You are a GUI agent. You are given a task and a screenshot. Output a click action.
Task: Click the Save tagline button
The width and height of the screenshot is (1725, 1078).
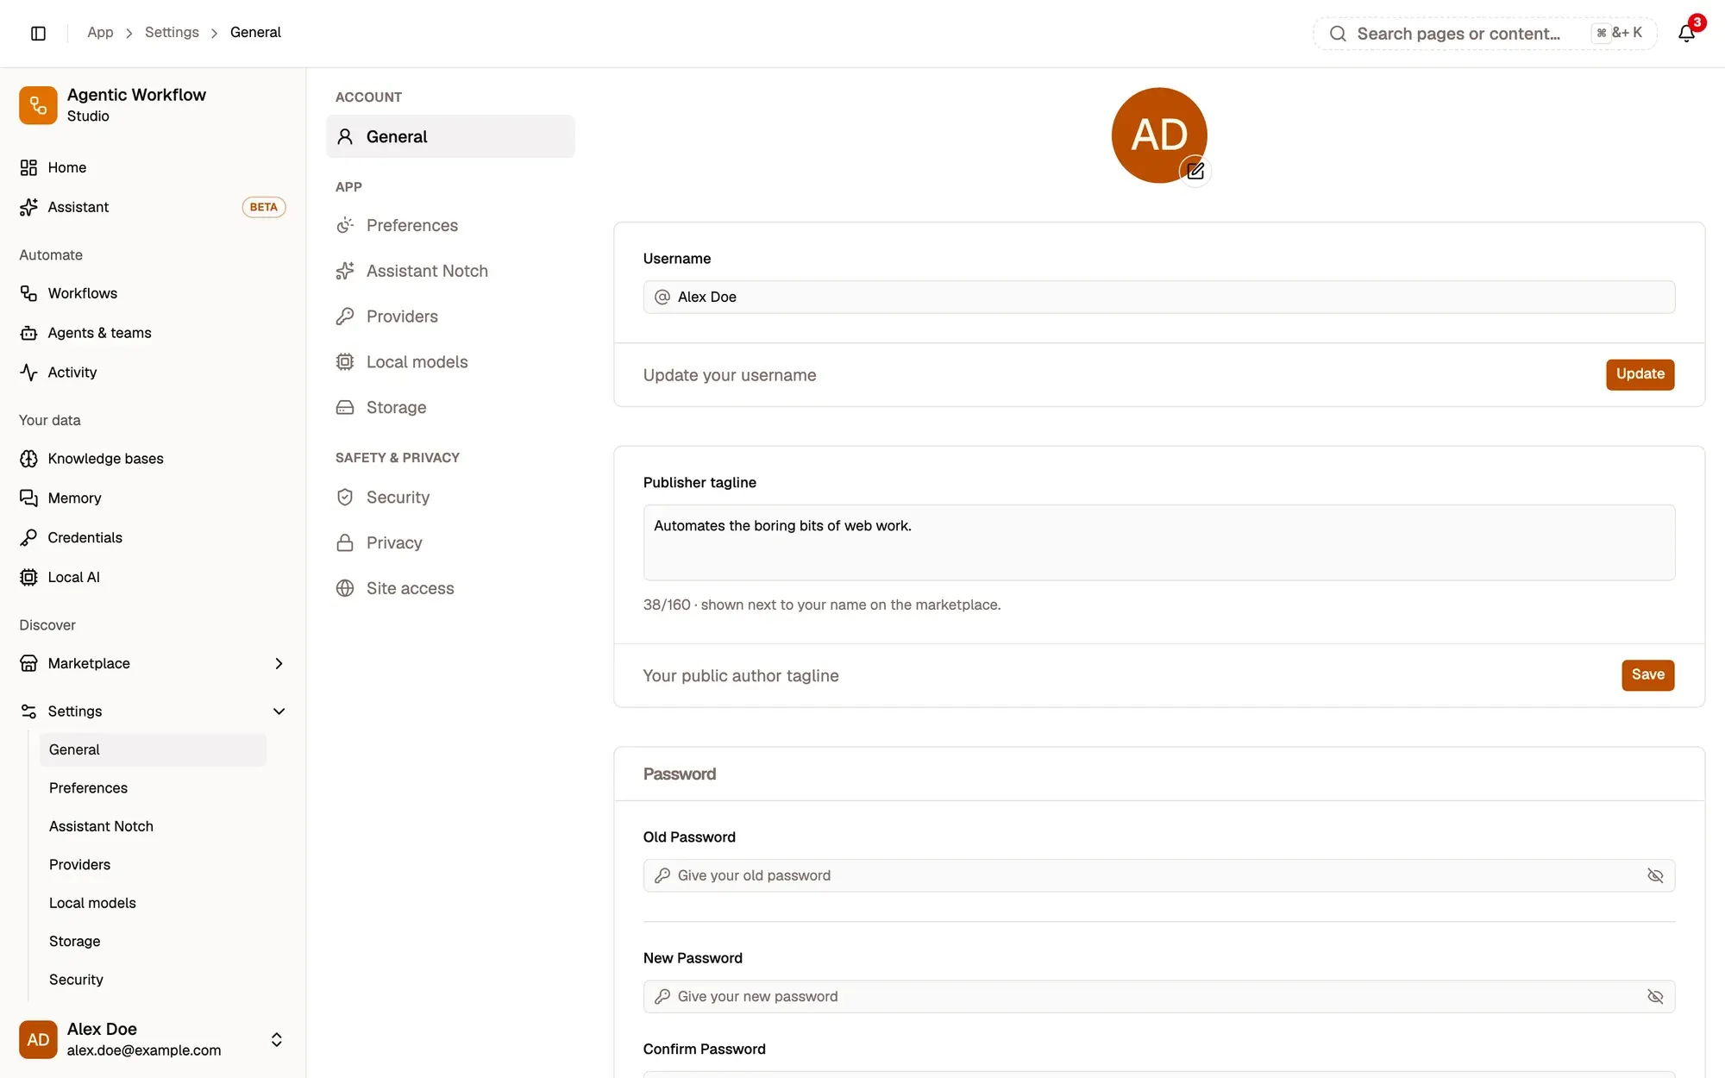pyautogui.click(x=1647, y=675)
